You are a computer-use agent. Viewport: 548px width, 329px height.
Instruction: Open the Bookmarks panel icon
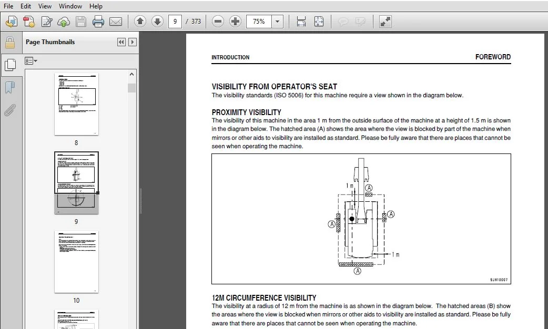click(10, 87)
